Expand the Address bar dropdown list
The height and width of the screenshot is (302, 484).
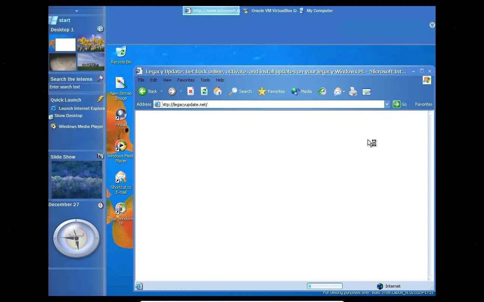387,104
